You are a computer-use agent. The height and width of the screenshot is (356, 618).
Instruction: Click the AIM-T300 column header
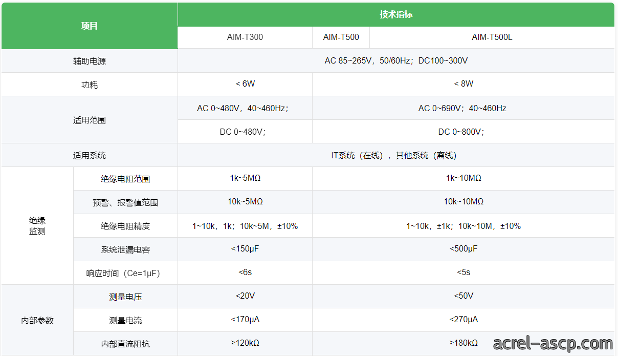(x=245, y=37)
